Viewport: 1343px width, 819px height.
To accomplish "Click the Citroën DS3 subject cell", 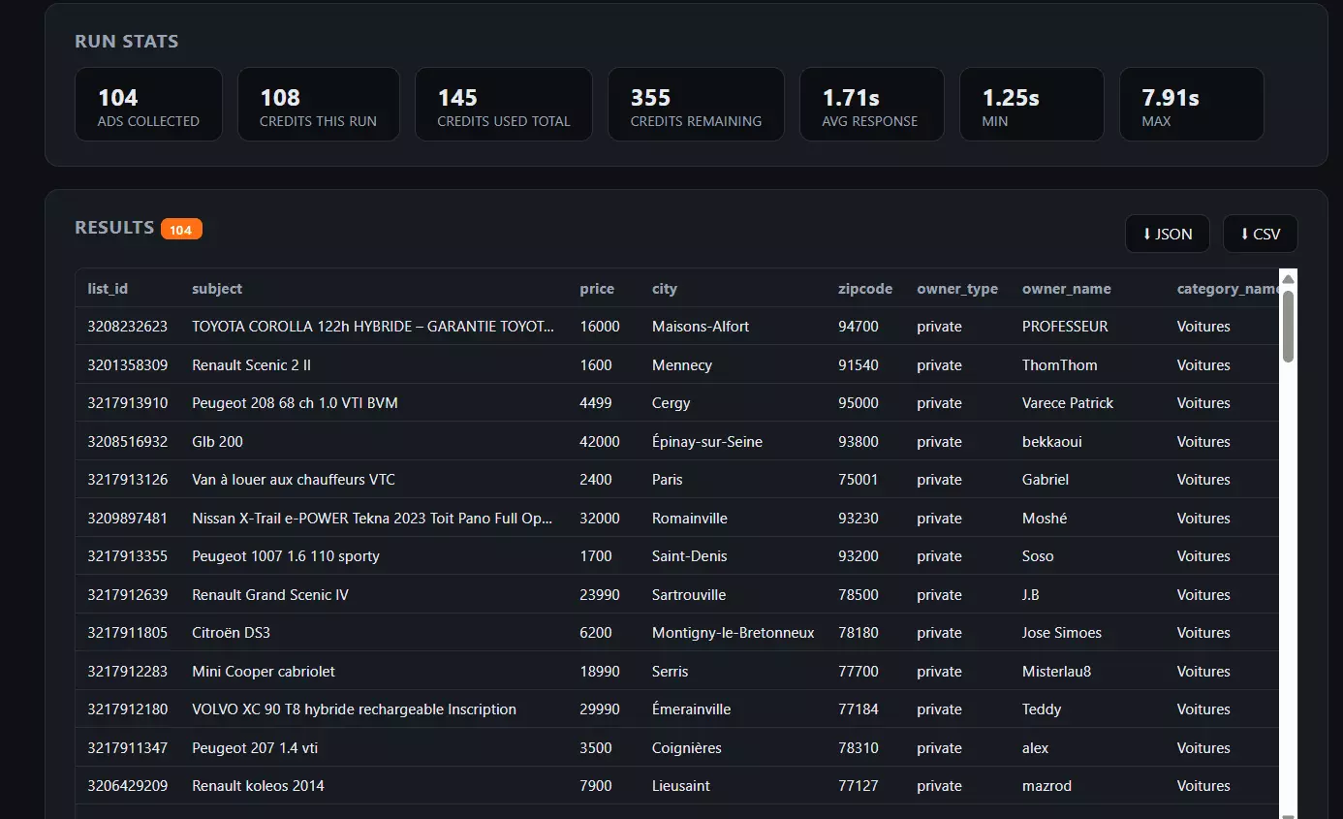I will tap(231, 633).
